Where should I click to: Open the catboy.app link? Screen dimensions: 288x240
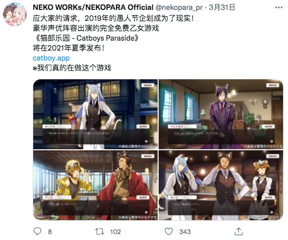51,58
